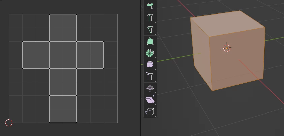Click the 3D cursor on the cube
This screenshot has width=284, height=136.
(x=227, y=48)
